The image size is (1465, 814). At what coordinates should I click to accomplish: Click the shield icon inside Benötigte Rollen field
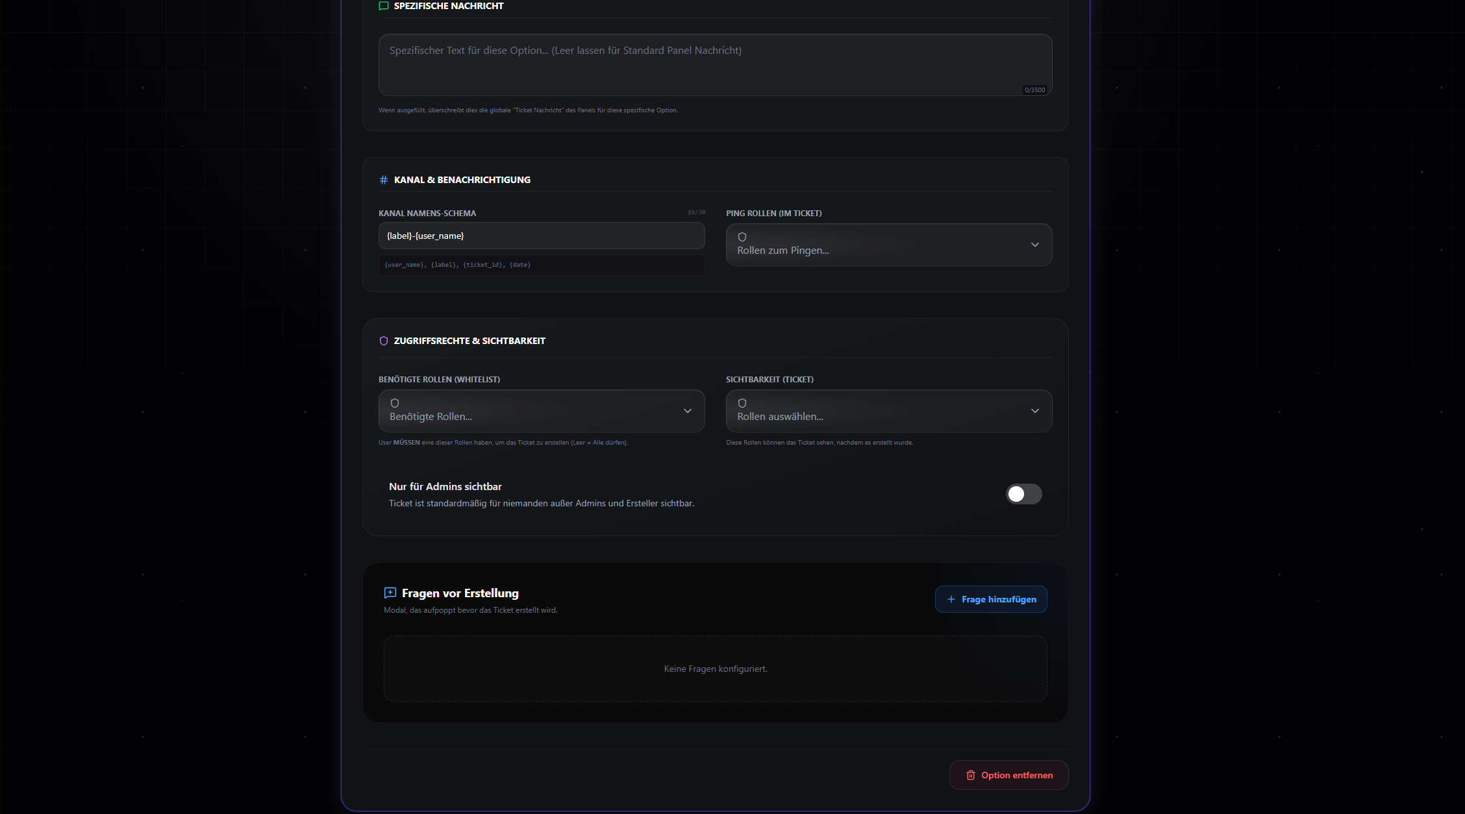pos(394,402)
